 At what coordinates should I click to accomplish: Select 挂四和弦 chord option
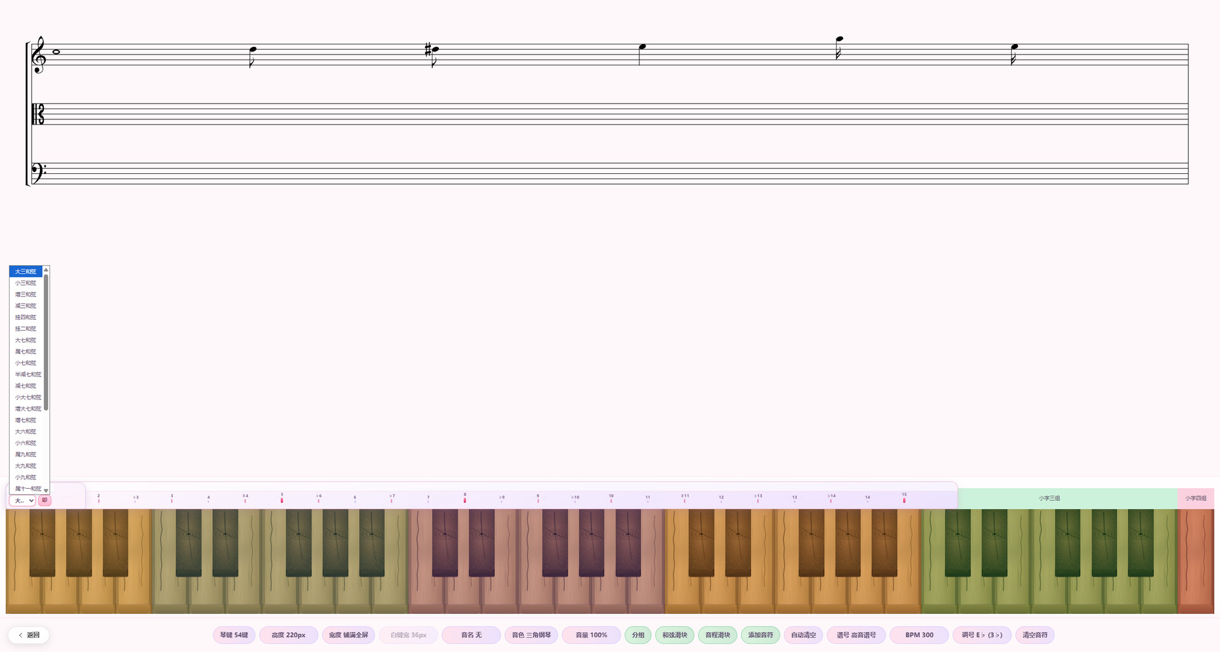[x=25, y=317]
